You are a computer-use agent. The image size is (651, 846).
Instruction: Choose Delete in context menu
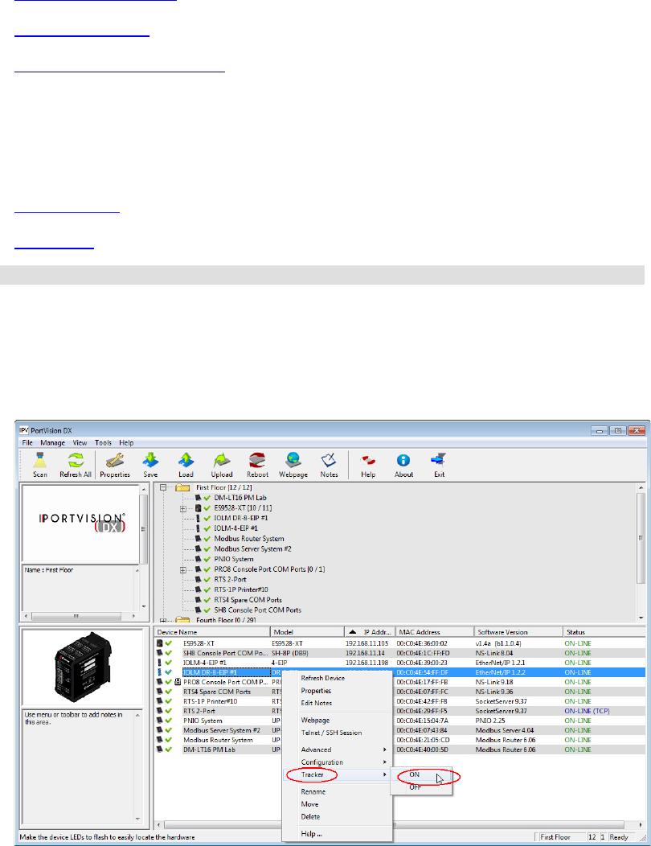coord(338,817)
